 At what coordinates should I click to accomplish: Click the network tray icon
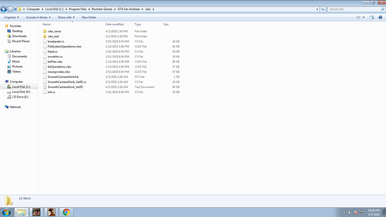click(362, 212)
